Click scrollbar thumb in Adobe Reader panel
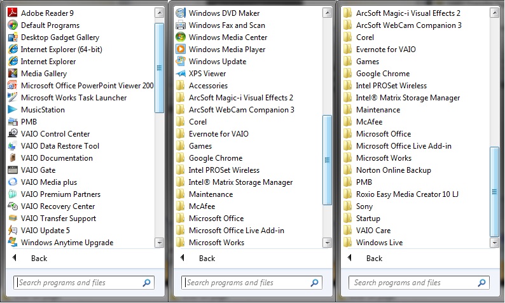This screenshot has width=505, height=303. 160,68
